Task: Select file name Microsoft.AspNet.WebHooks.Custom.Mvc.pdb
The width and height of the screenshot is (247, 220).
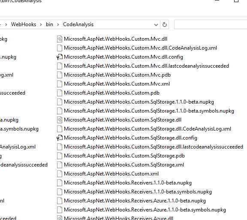Action: [117, 75]
